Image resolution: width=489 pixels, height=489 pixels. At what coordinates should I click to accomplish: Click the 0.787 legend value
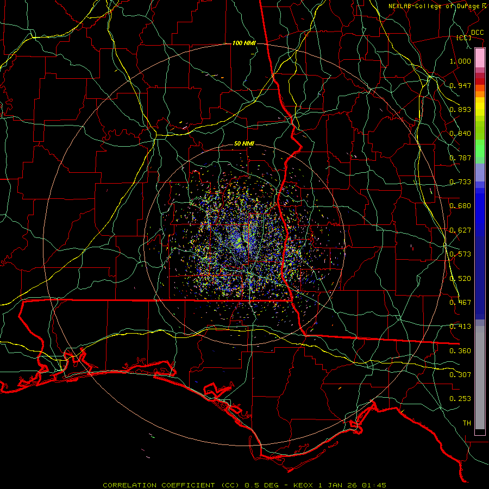[x=460, y=158]
